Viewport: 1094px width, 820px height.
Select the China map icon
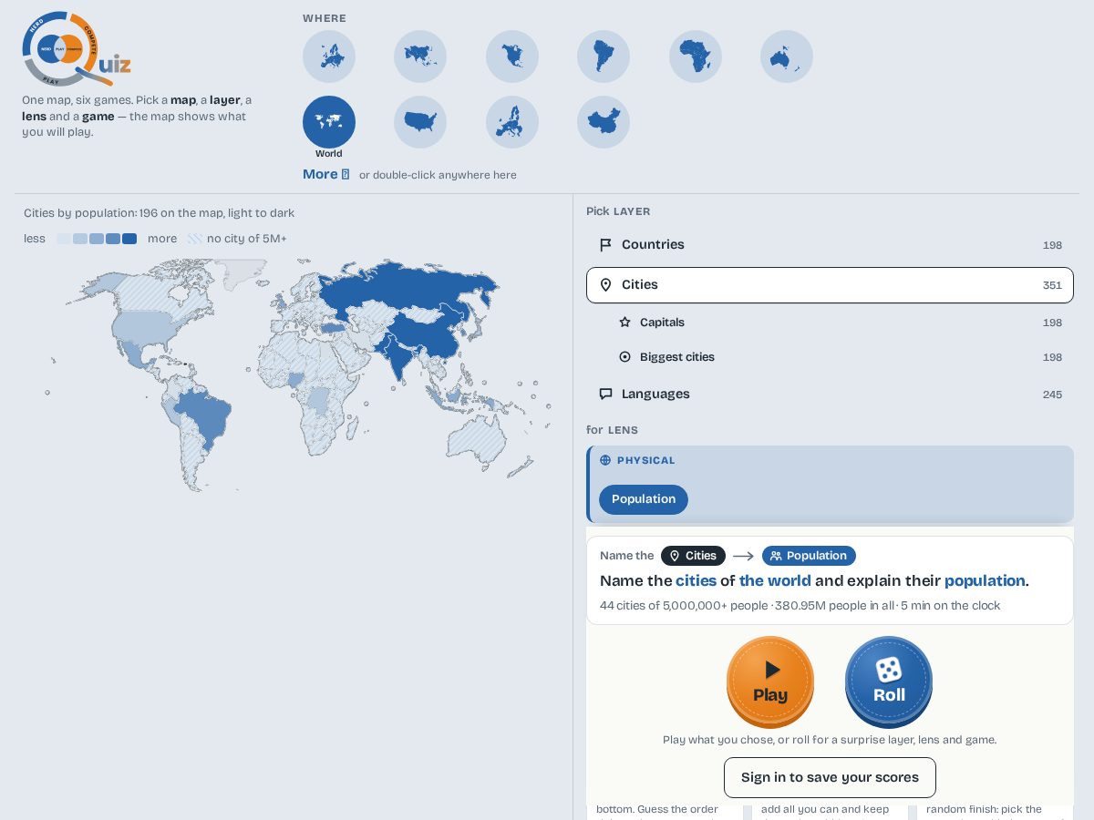[604, 122]
